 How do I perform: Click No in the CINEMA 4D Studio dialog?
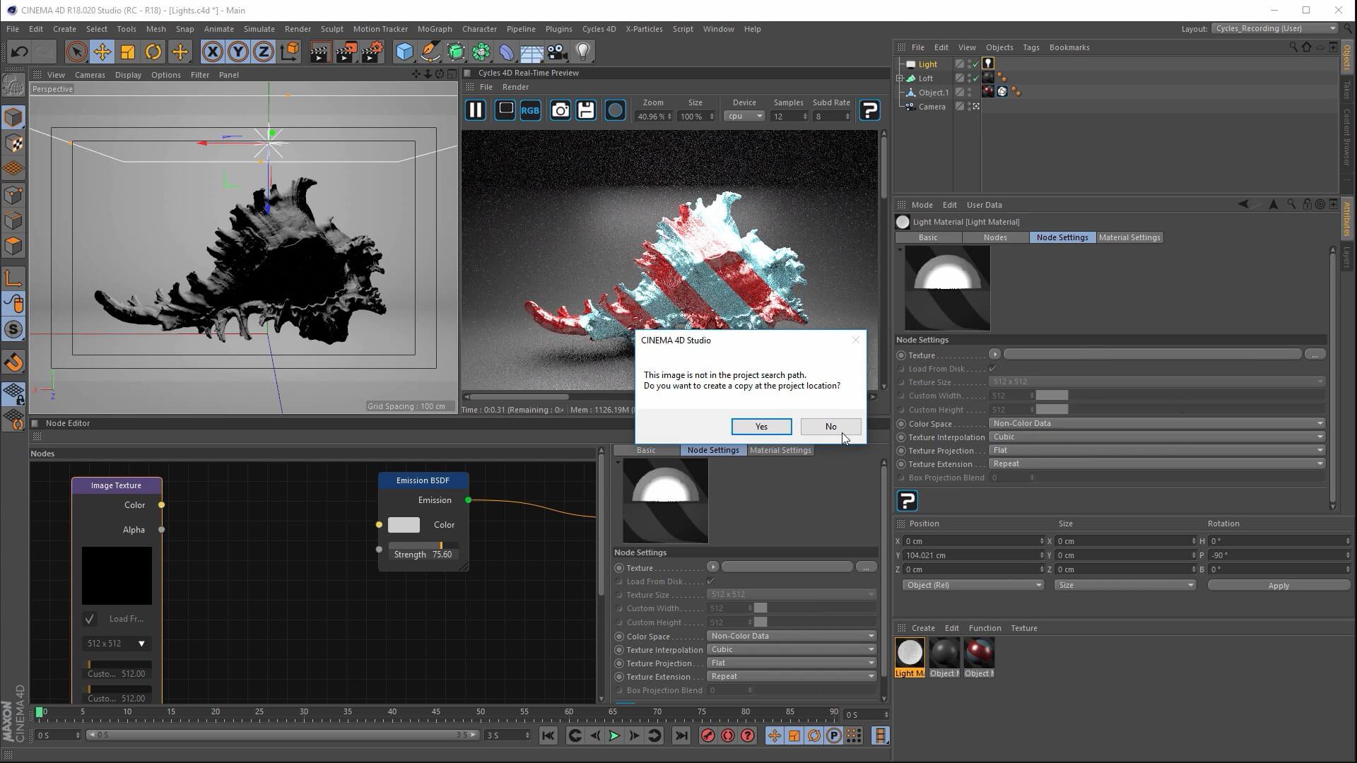pyautogui.click(x=830, y=427)
